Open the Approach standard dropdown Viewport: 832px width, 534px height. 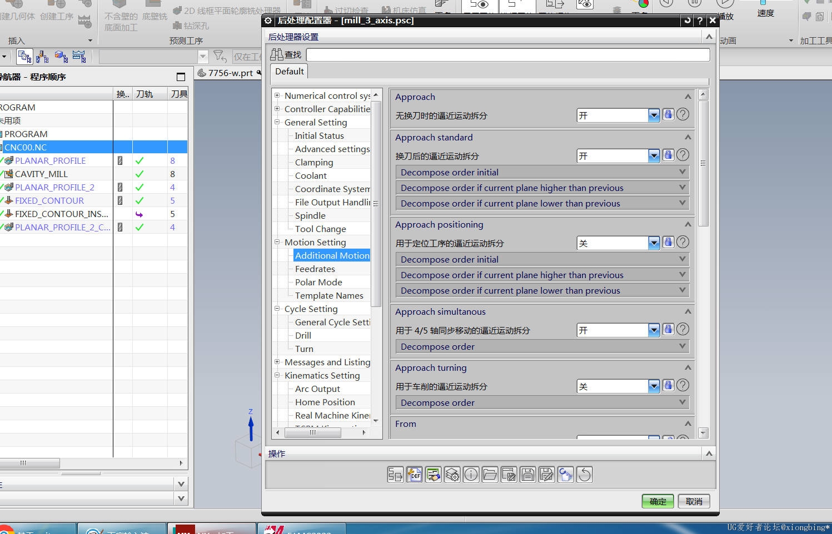(x=618, y=156)
